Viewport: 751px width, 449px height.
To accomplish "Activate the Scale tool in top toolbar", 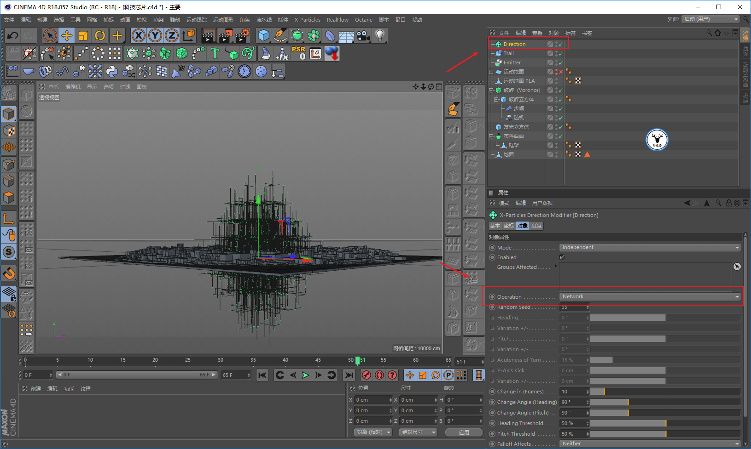I will click(x=83, y=35).
